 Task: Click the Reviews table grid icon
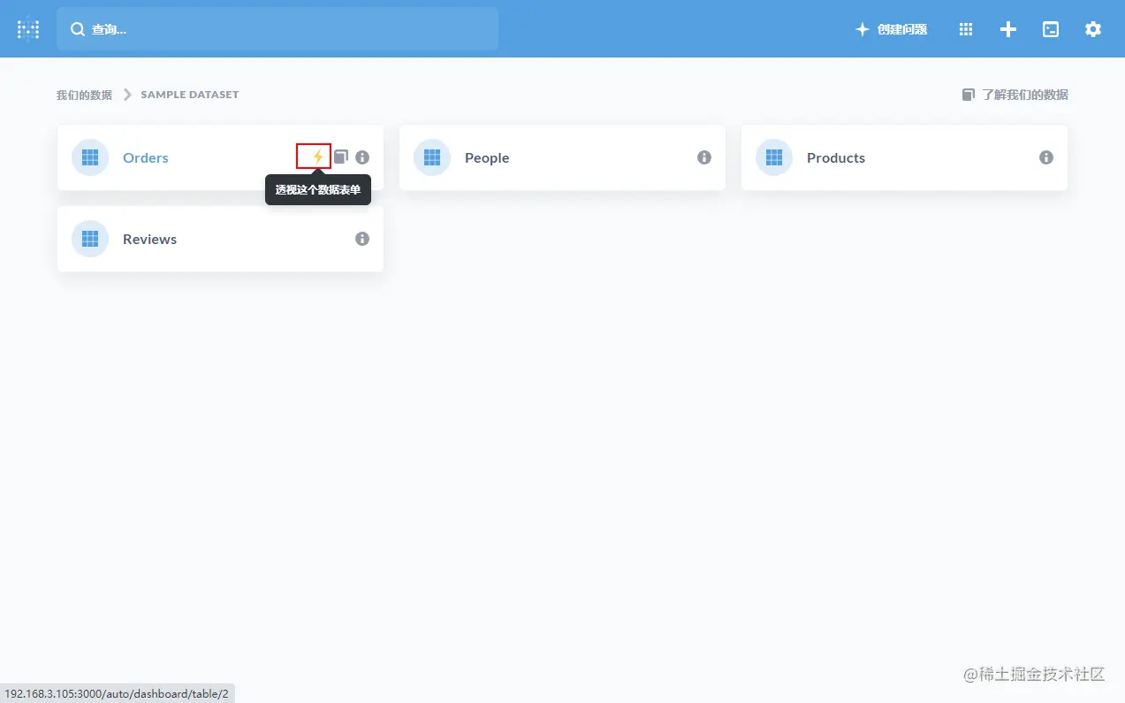90,239
